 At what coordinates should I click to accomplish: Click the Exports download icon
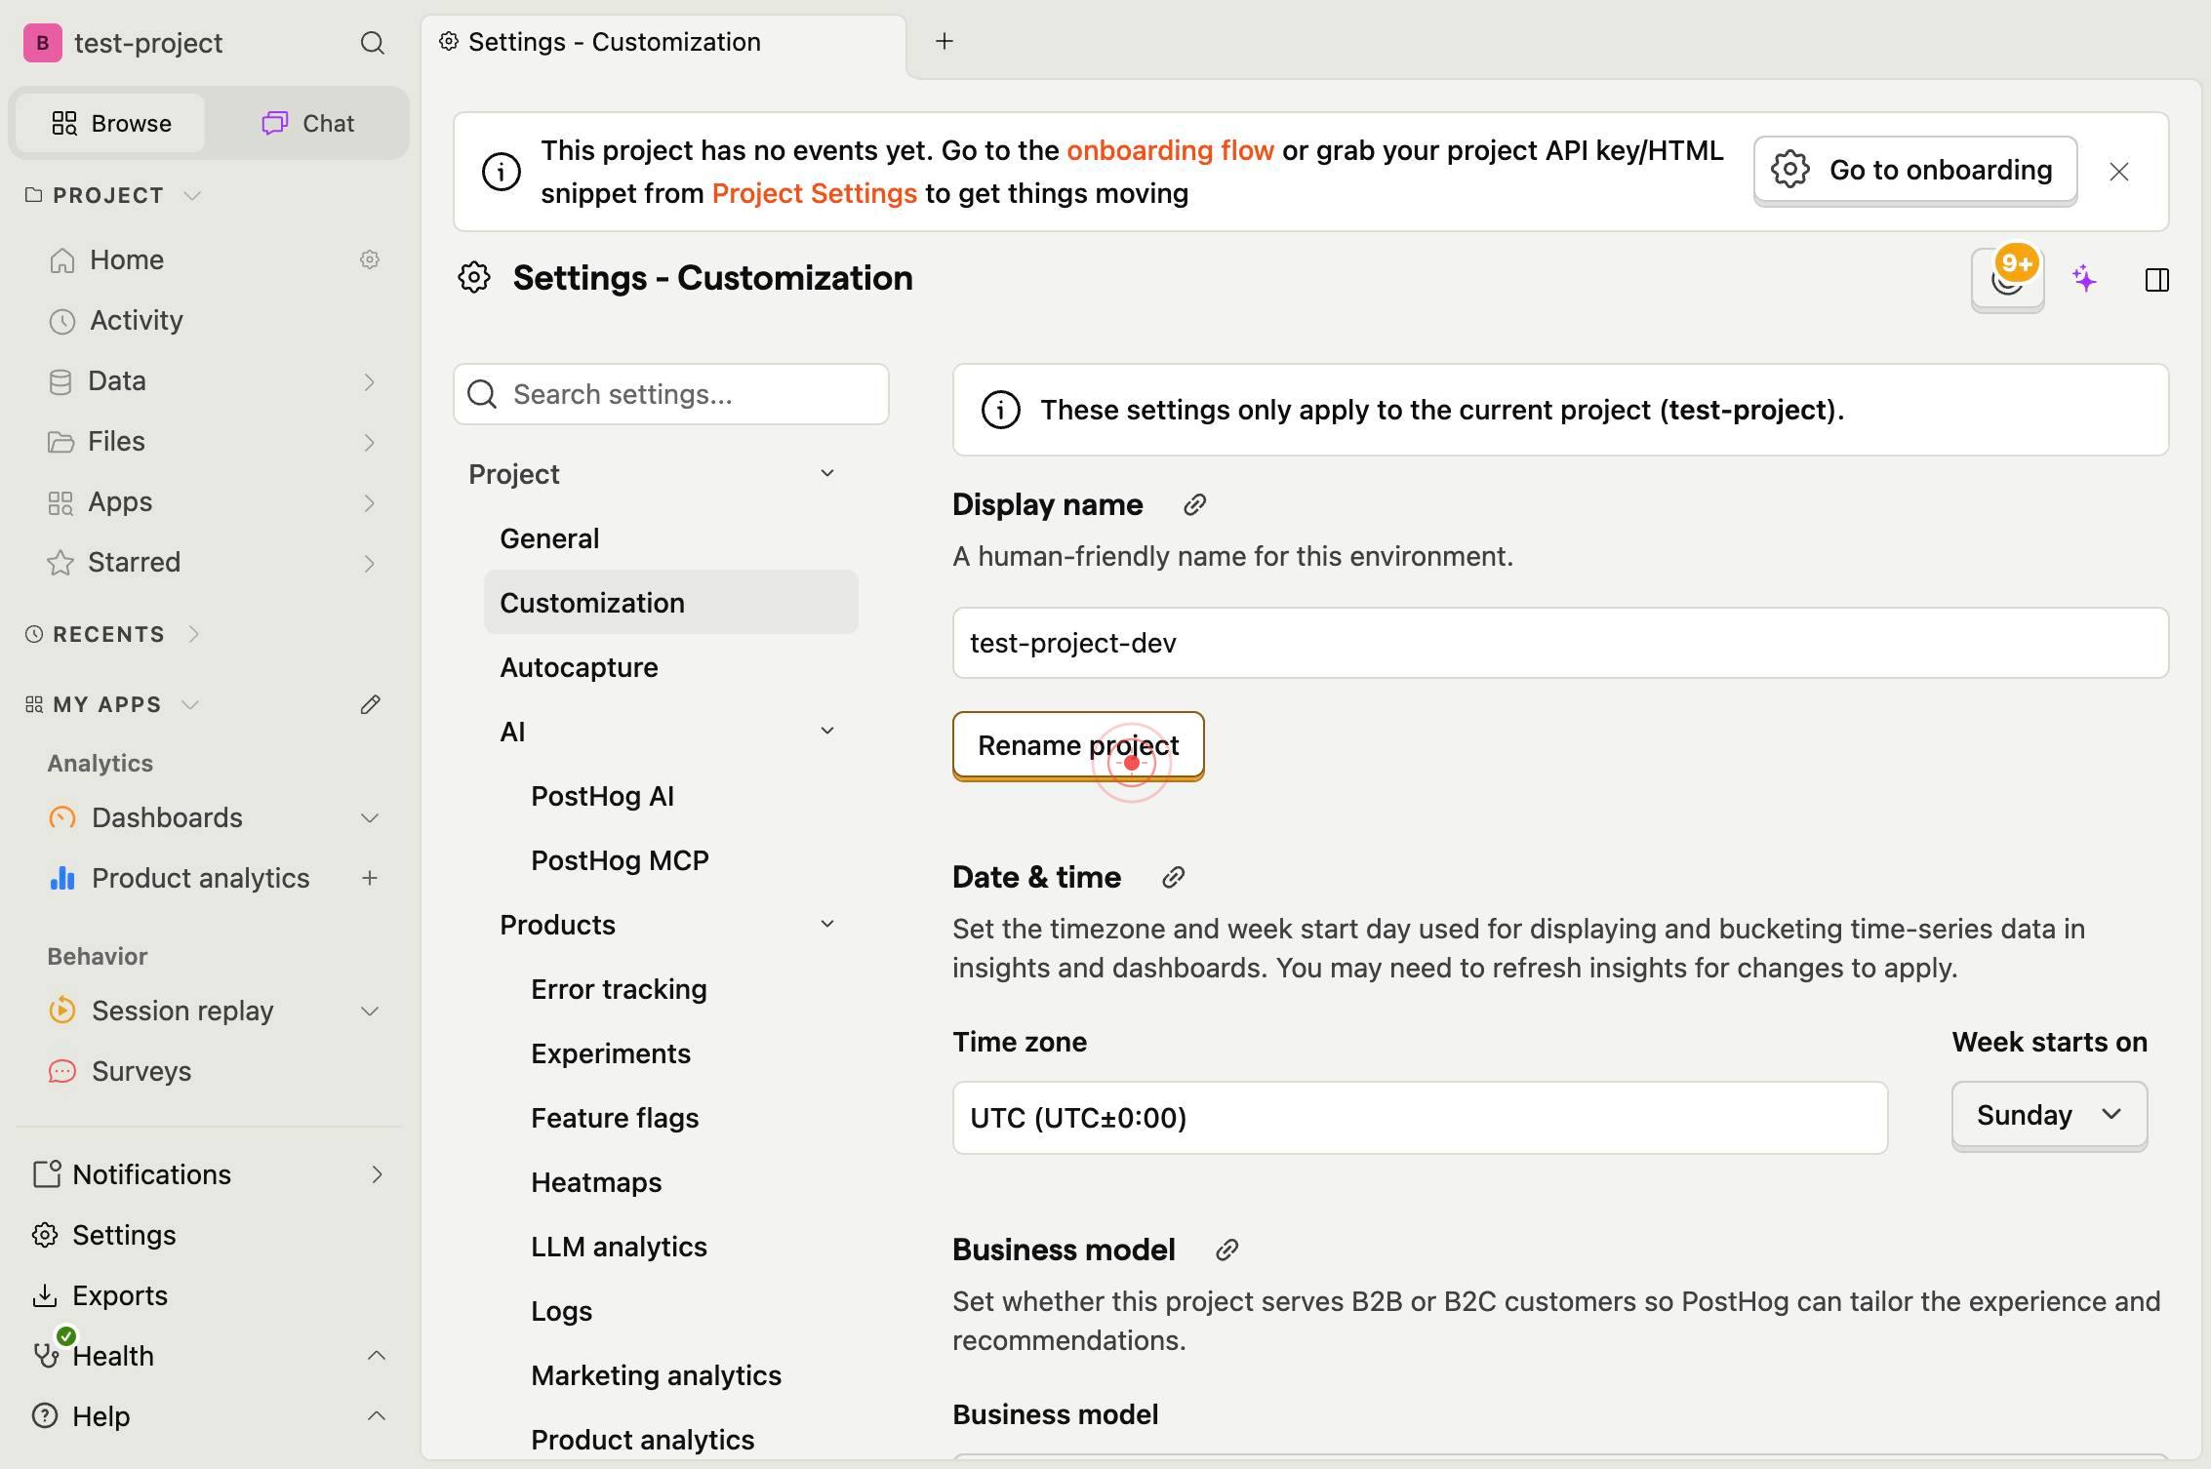point(45,1295)
